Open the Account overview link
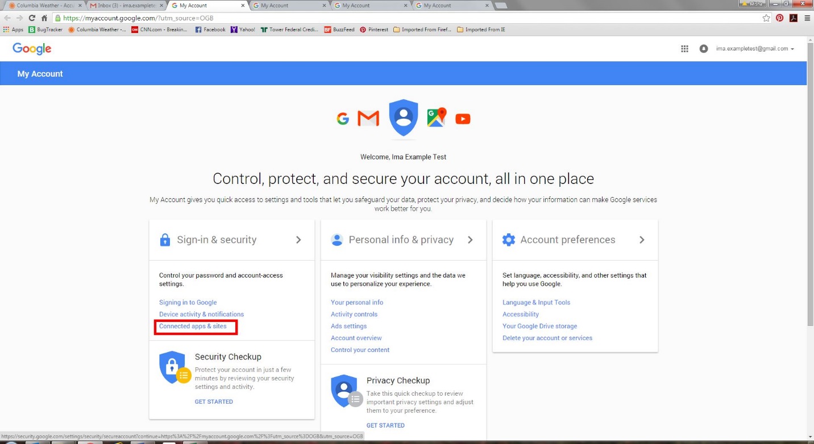This screenshot has width=814, height=444. click(356, 338)
